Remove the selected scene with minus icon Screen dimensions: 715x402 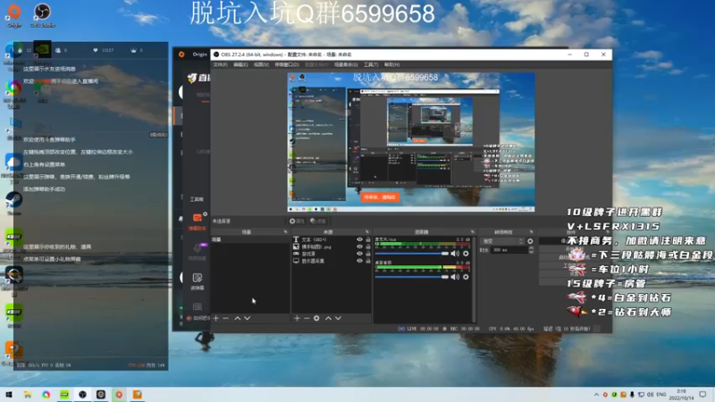pos(226,318)
